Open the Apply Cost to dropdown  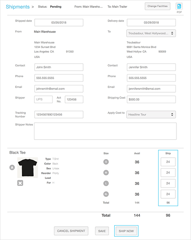coord(151,115)
